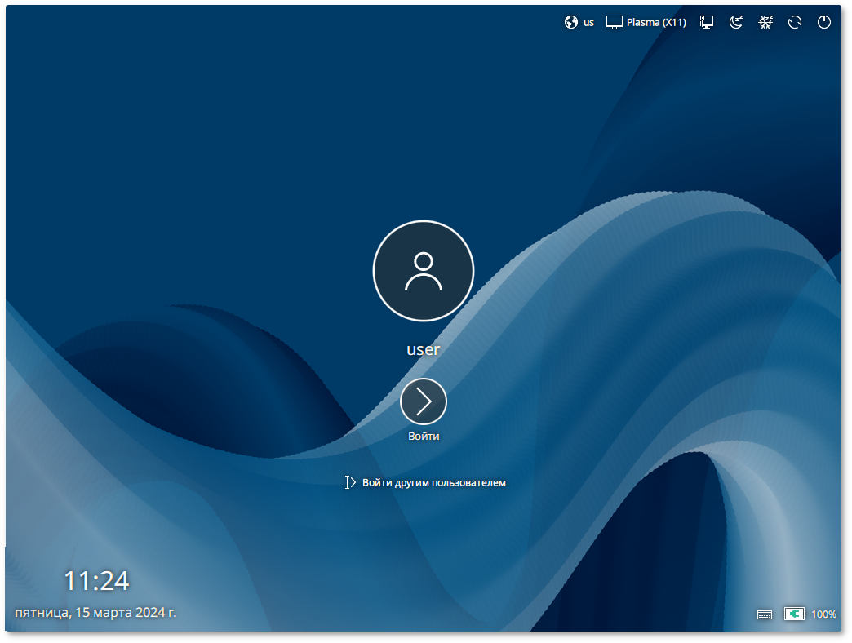The image size is (852, 643).
Task: Click the 100% battery percentage text
Action: (824, 614)
